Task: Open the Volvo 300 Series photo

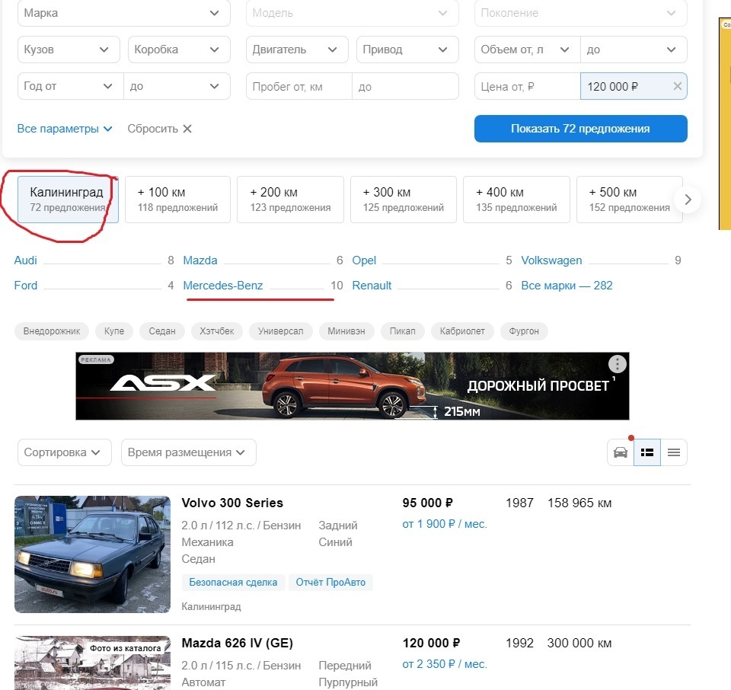Action: [92, 554]
